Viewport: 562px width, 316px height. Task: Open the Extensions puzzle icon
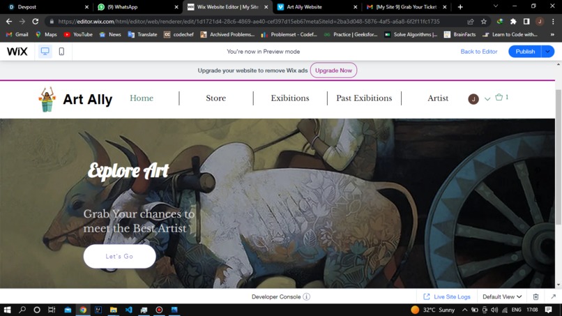coord(513,22)
